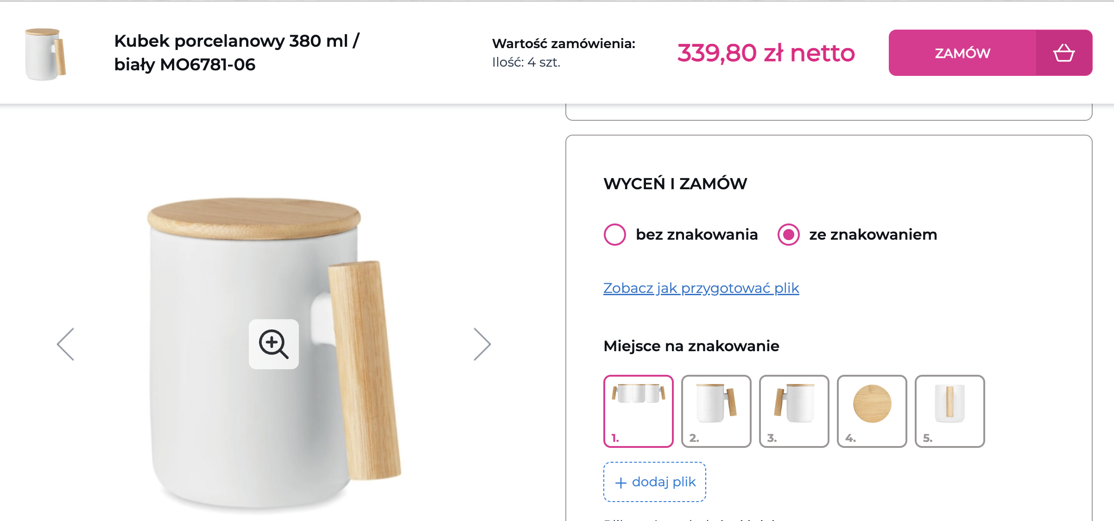Open the magnifier zoom on the mug image
Screen dimensions: 1114x521
(x=273, y=344)
